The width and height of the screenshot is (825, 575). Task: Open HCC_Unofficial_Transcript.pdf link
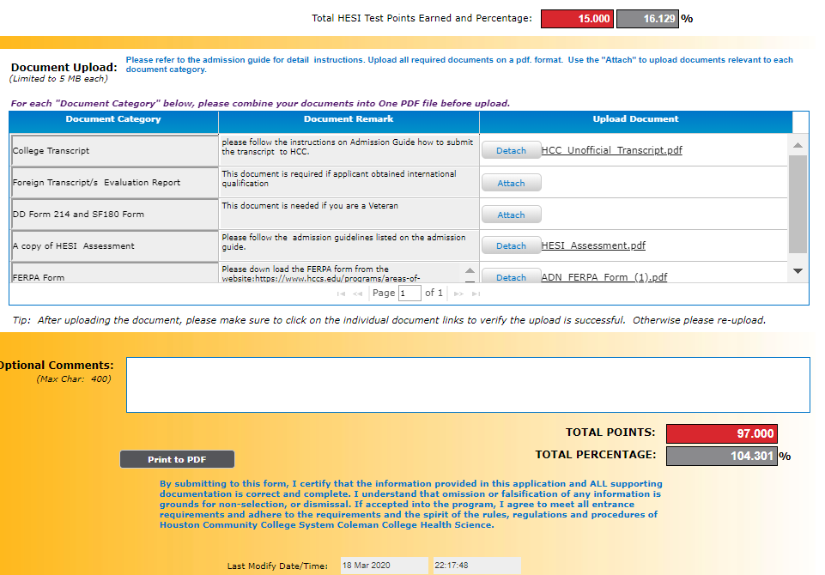tap(611, 150)
